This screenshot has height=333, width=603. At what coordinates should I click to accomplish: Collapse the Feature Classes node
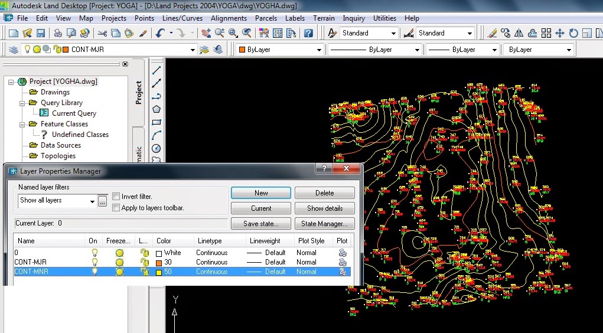[x=22, y=125]
